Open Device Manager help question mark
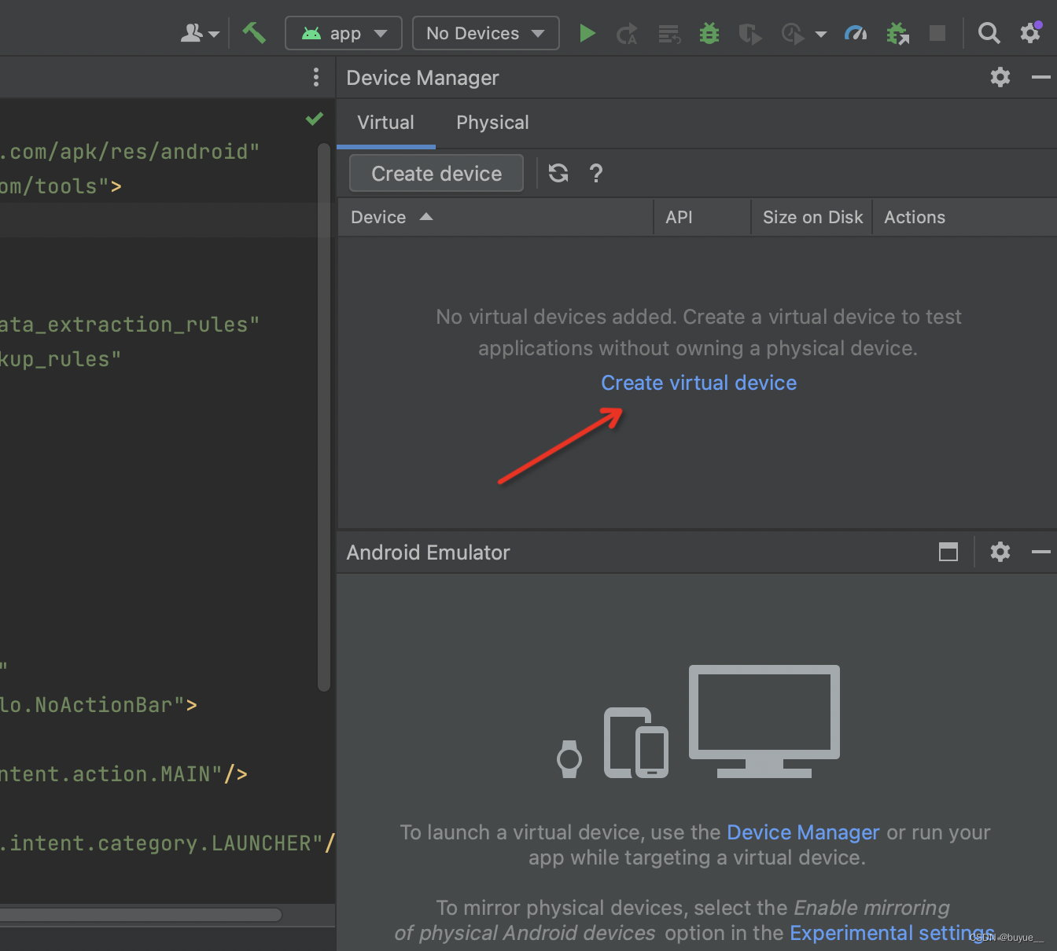The image size is (1057, 951). [x=596, y=173]
